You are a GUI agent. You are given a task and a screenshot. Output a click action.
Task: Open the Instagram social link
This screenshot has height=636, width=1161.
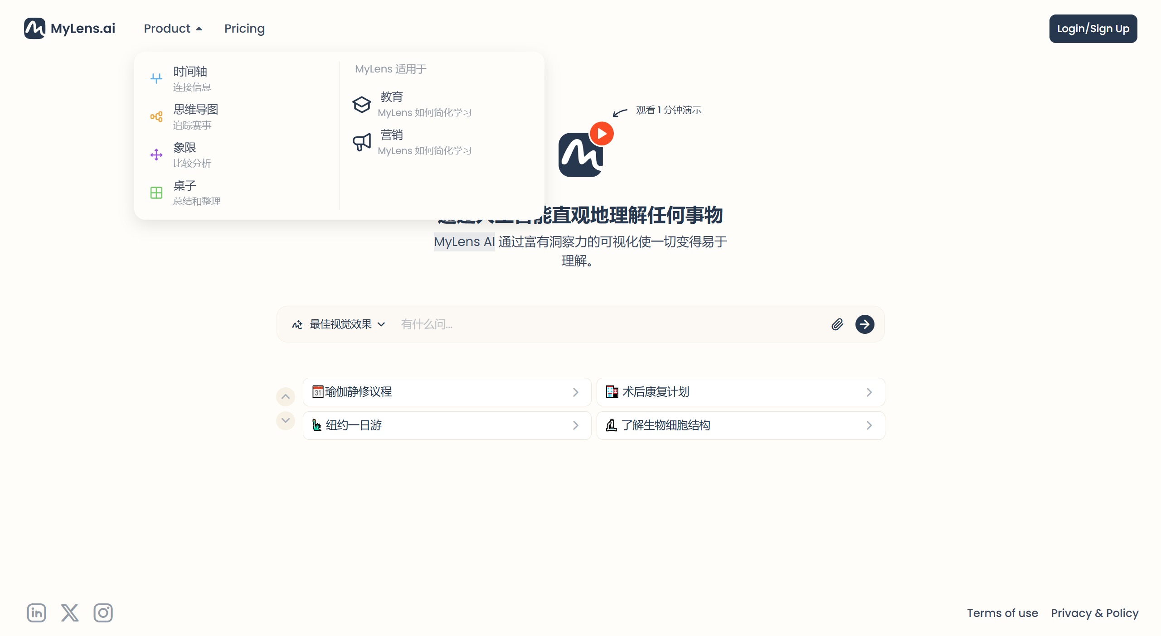pos(103,613)
